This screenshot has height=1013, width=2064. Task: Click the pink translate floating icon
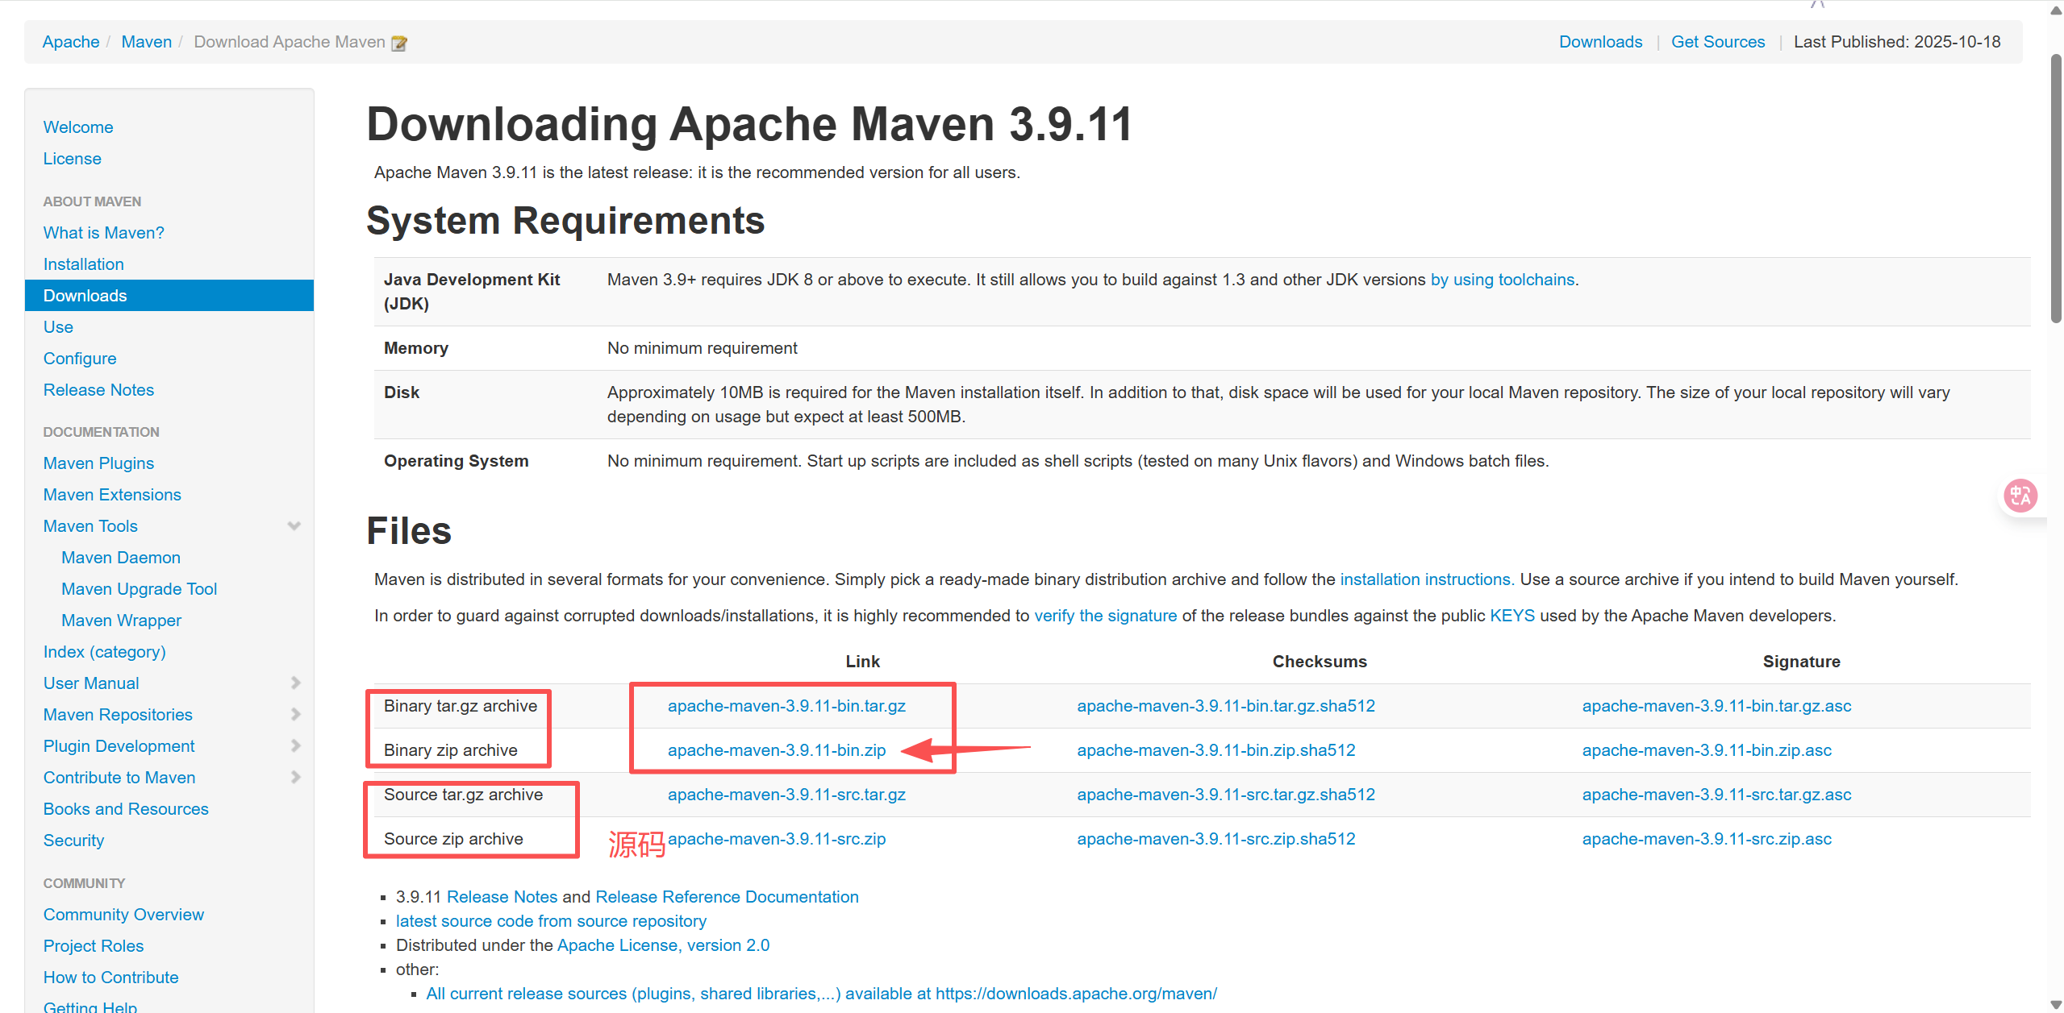click(x=2020, y=496)
